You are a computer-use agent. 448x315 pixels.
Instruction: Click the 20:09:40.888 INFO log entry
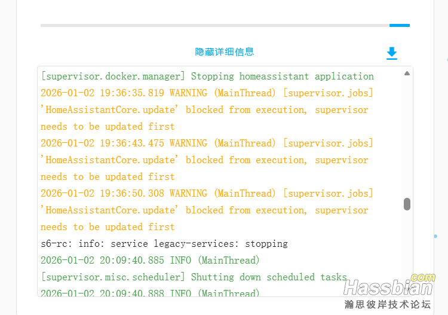[150, 293]
